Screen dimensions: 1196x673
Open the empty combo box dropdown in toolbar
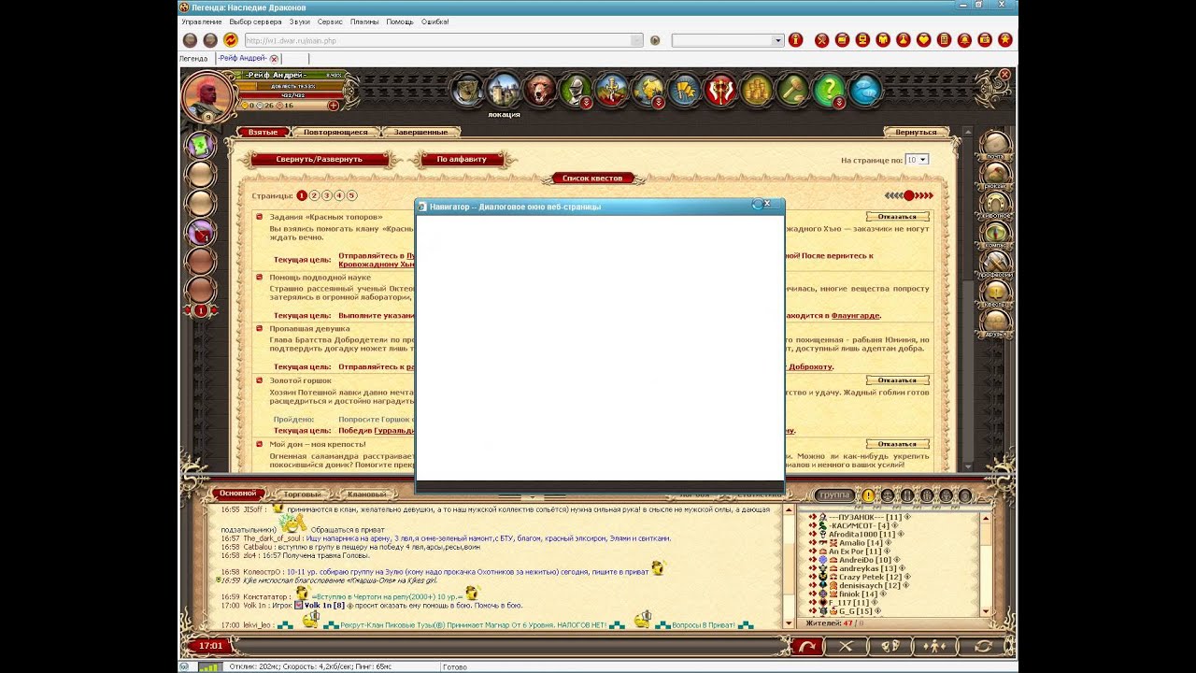777,40
